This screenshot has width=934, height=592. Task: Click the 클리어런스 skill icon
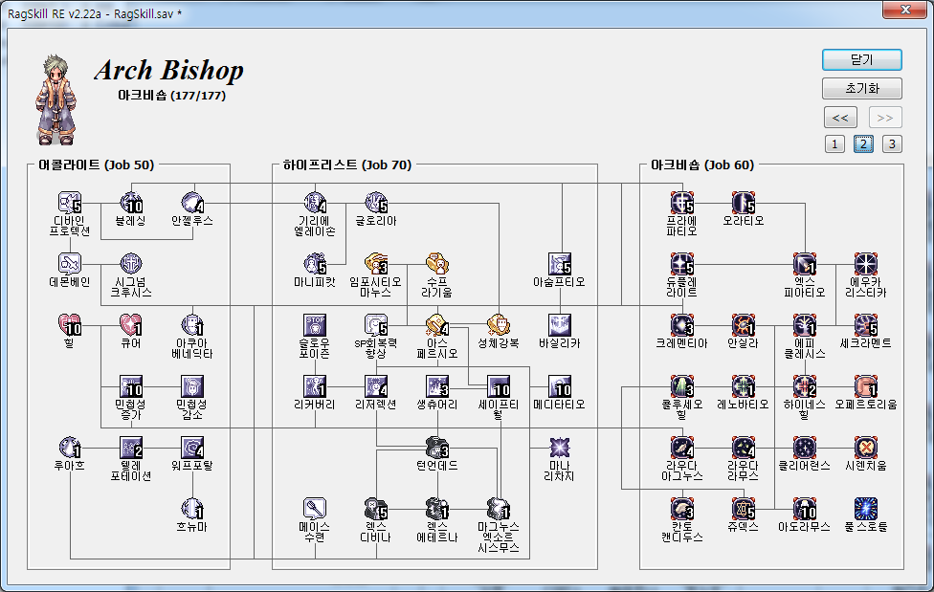click(x=805, y=448)
